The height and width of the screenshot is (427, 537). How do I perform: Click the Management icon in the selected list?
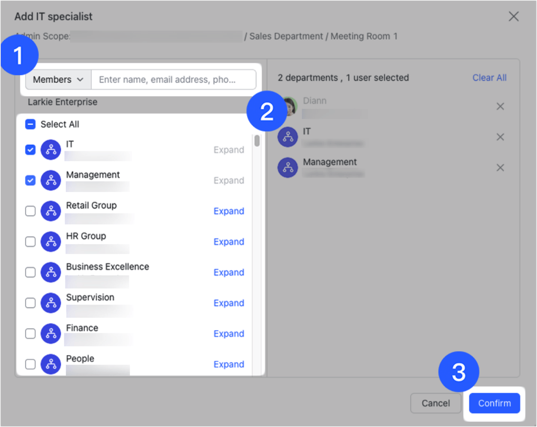(x=288, y=167)
